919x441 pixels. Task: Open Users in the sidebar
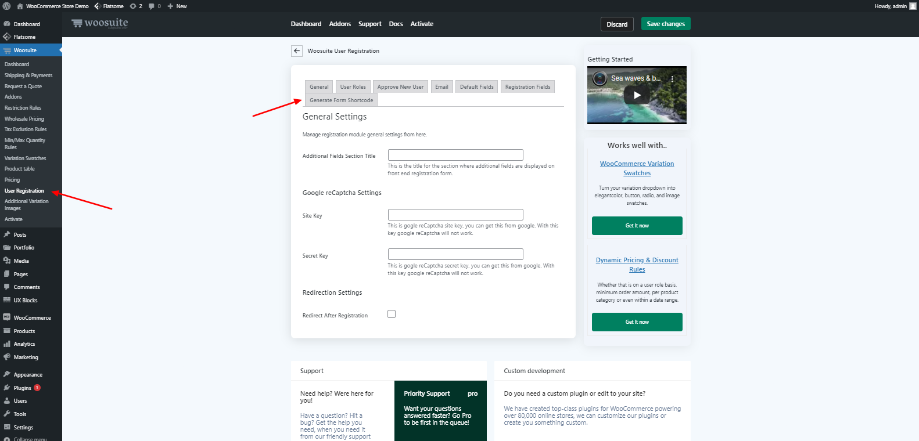pos(20,401)
